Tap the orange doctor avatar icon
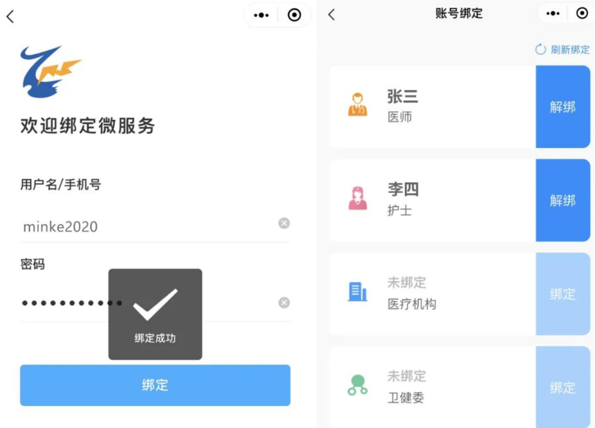 358,105
